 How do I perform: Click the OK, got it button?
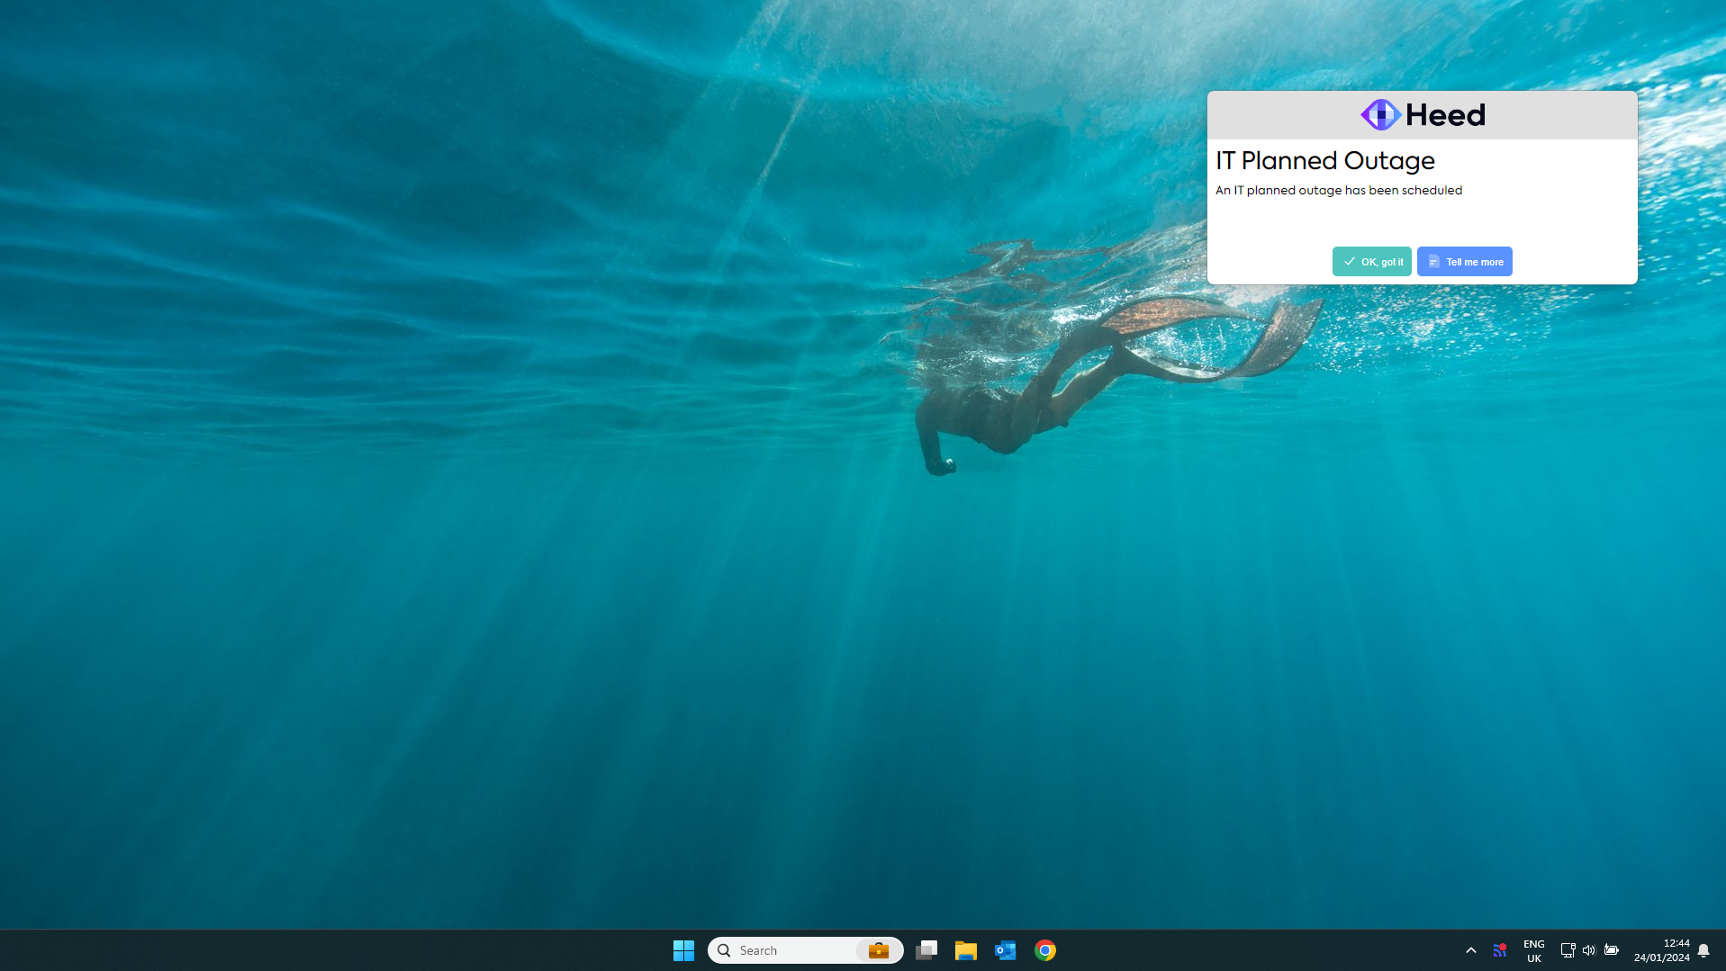1371,262
